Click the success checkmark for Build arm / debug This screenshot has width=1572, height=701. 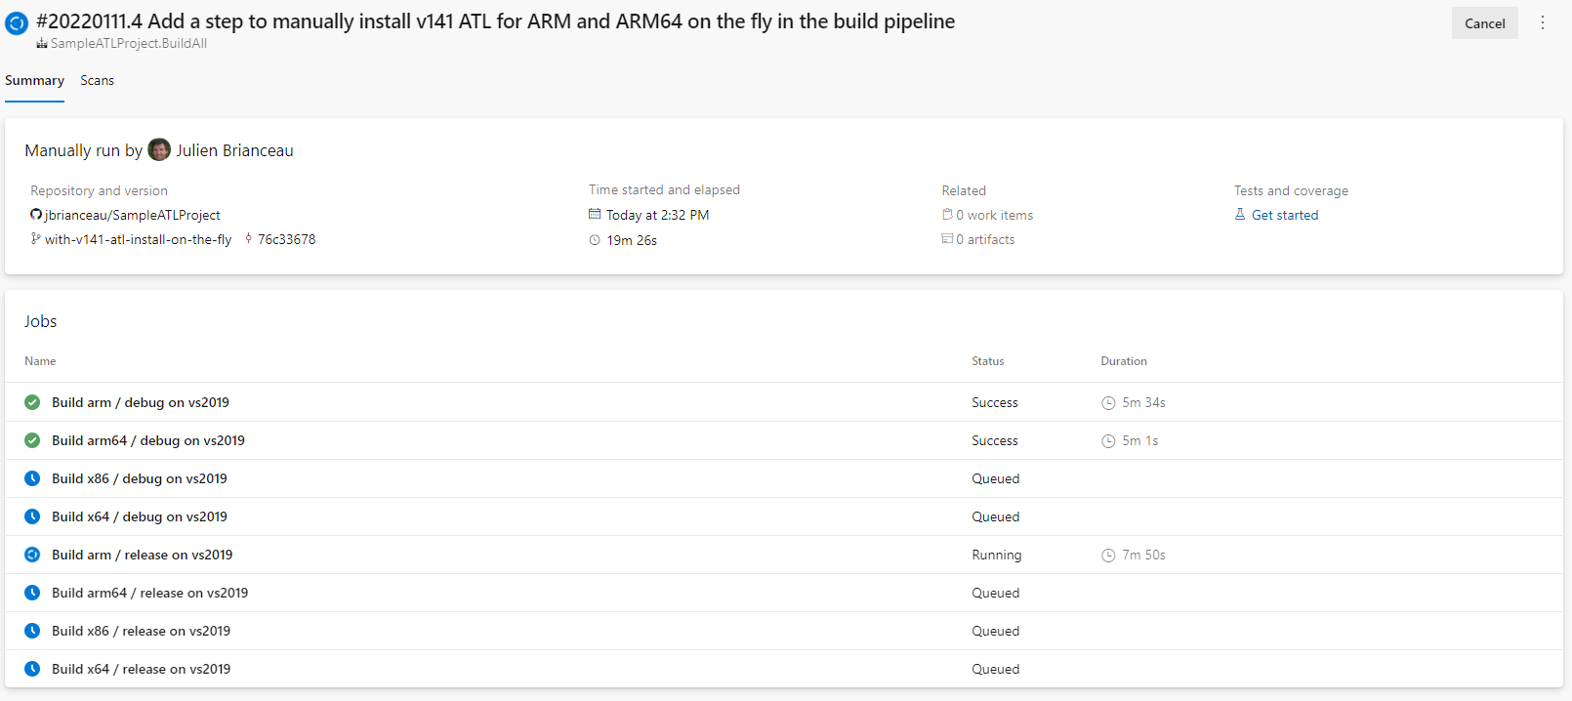(x=31, y=402)
